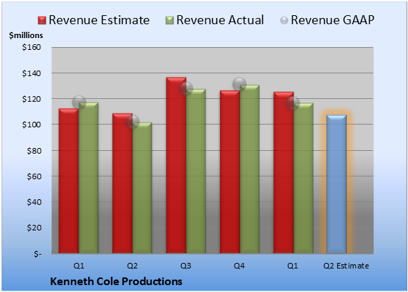408x292 pixels.
Task: Click the gray Revenue GAAP legend marker
Action: [284, 21]
